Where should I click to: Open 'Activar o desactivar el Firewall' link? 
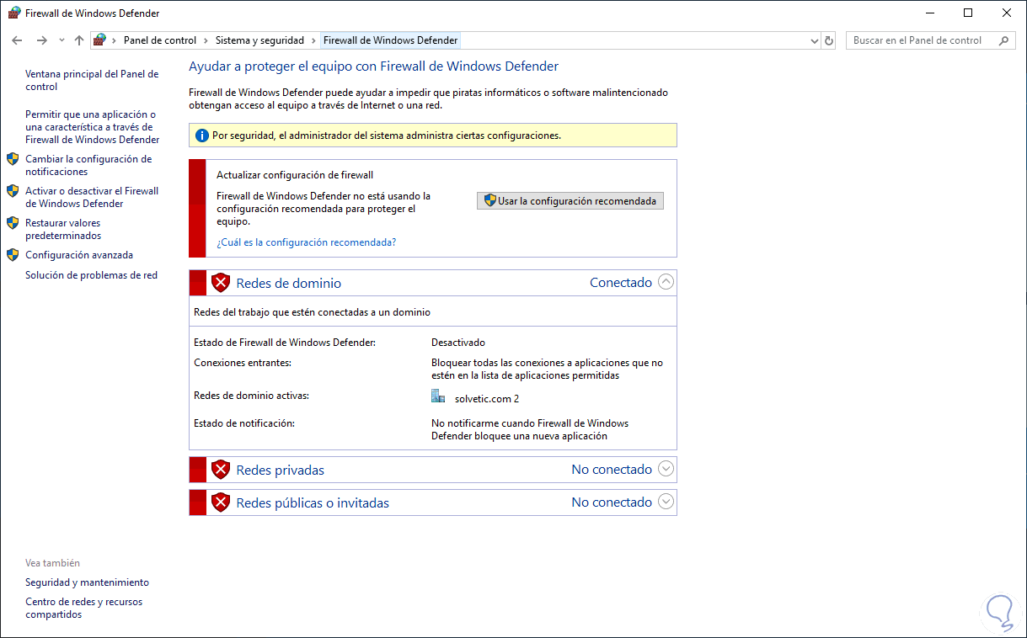92,197
